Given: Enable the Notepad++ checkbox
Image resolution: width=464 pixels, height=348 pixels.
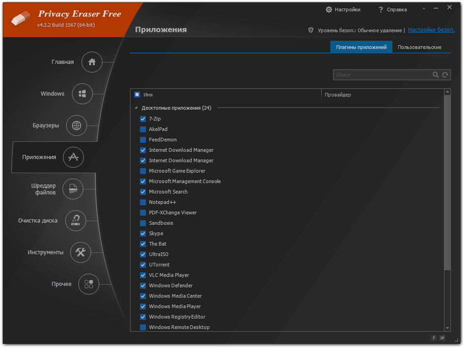Looking at the screenshot, I should 143,203.
